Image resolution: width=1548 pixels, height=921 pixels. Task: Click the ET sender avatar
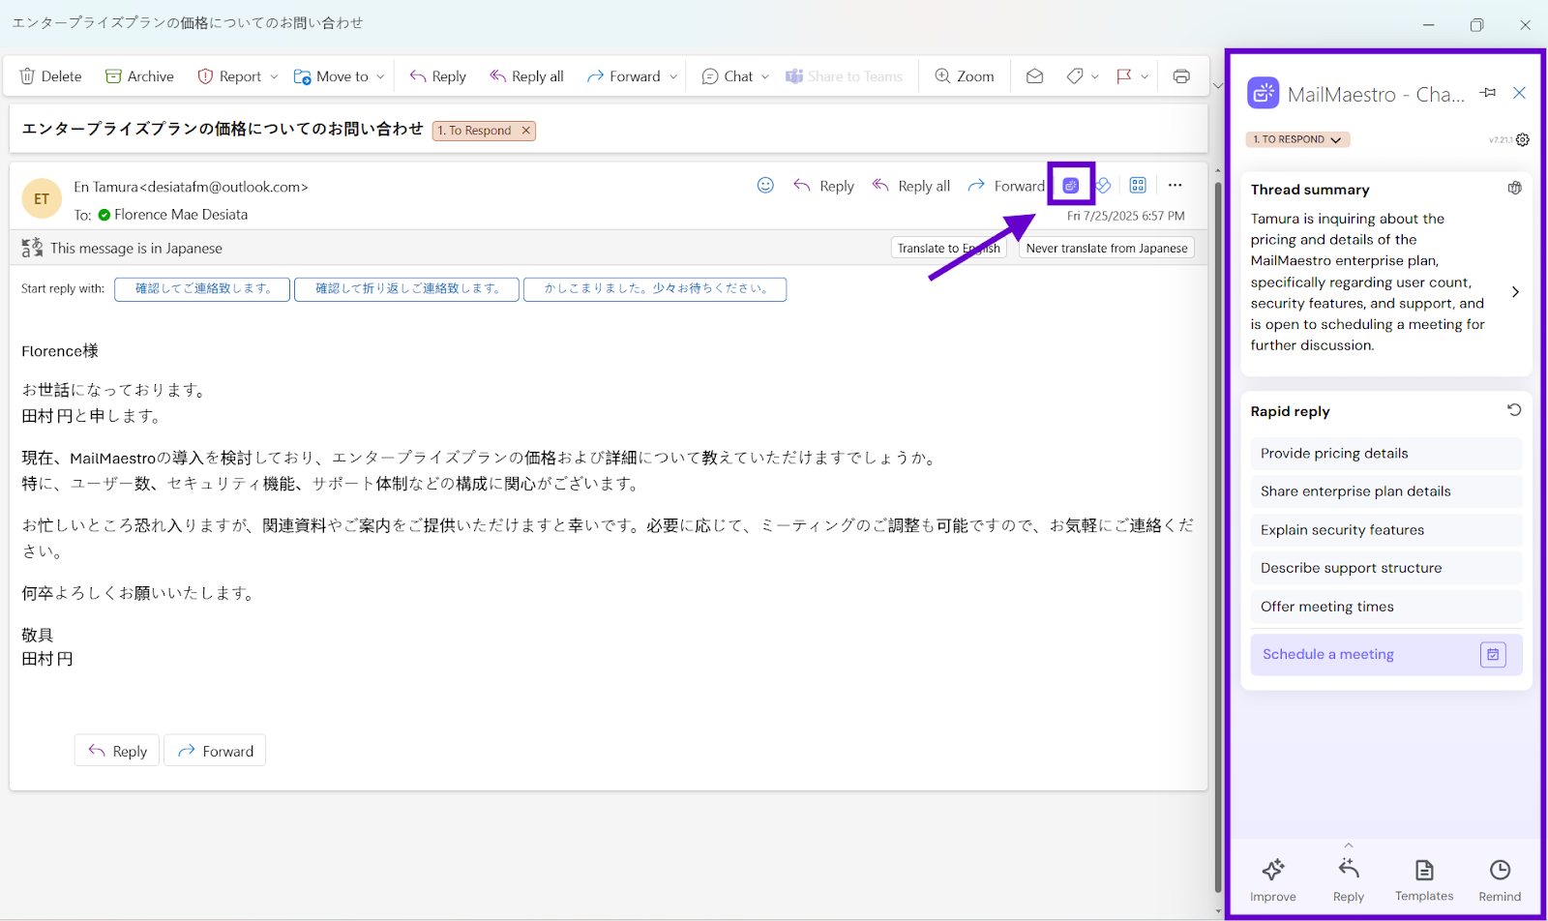tap(42, 199)
